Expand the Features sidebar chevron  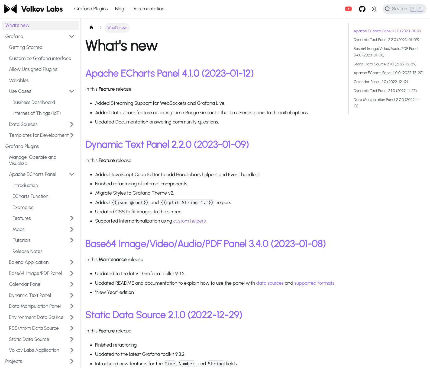pos(72,218)
